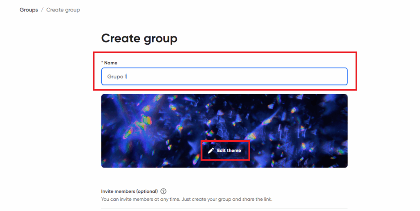420x211 pixels.
Task: Click the Invite members (optional) label
Action: pos(129,191)
